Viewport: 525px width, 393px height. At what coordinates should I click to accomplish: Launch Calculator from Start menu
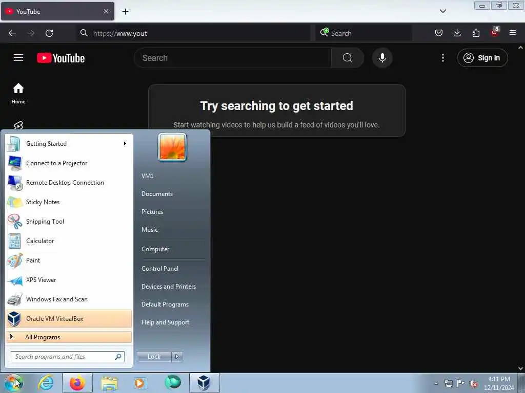point(69,241)
